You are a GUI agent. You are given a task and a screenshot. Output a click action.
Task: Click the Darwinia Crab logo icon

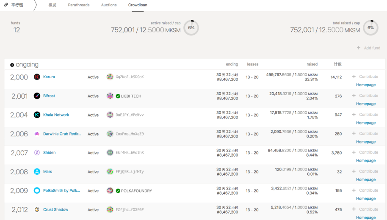click(x=37, y=134)
